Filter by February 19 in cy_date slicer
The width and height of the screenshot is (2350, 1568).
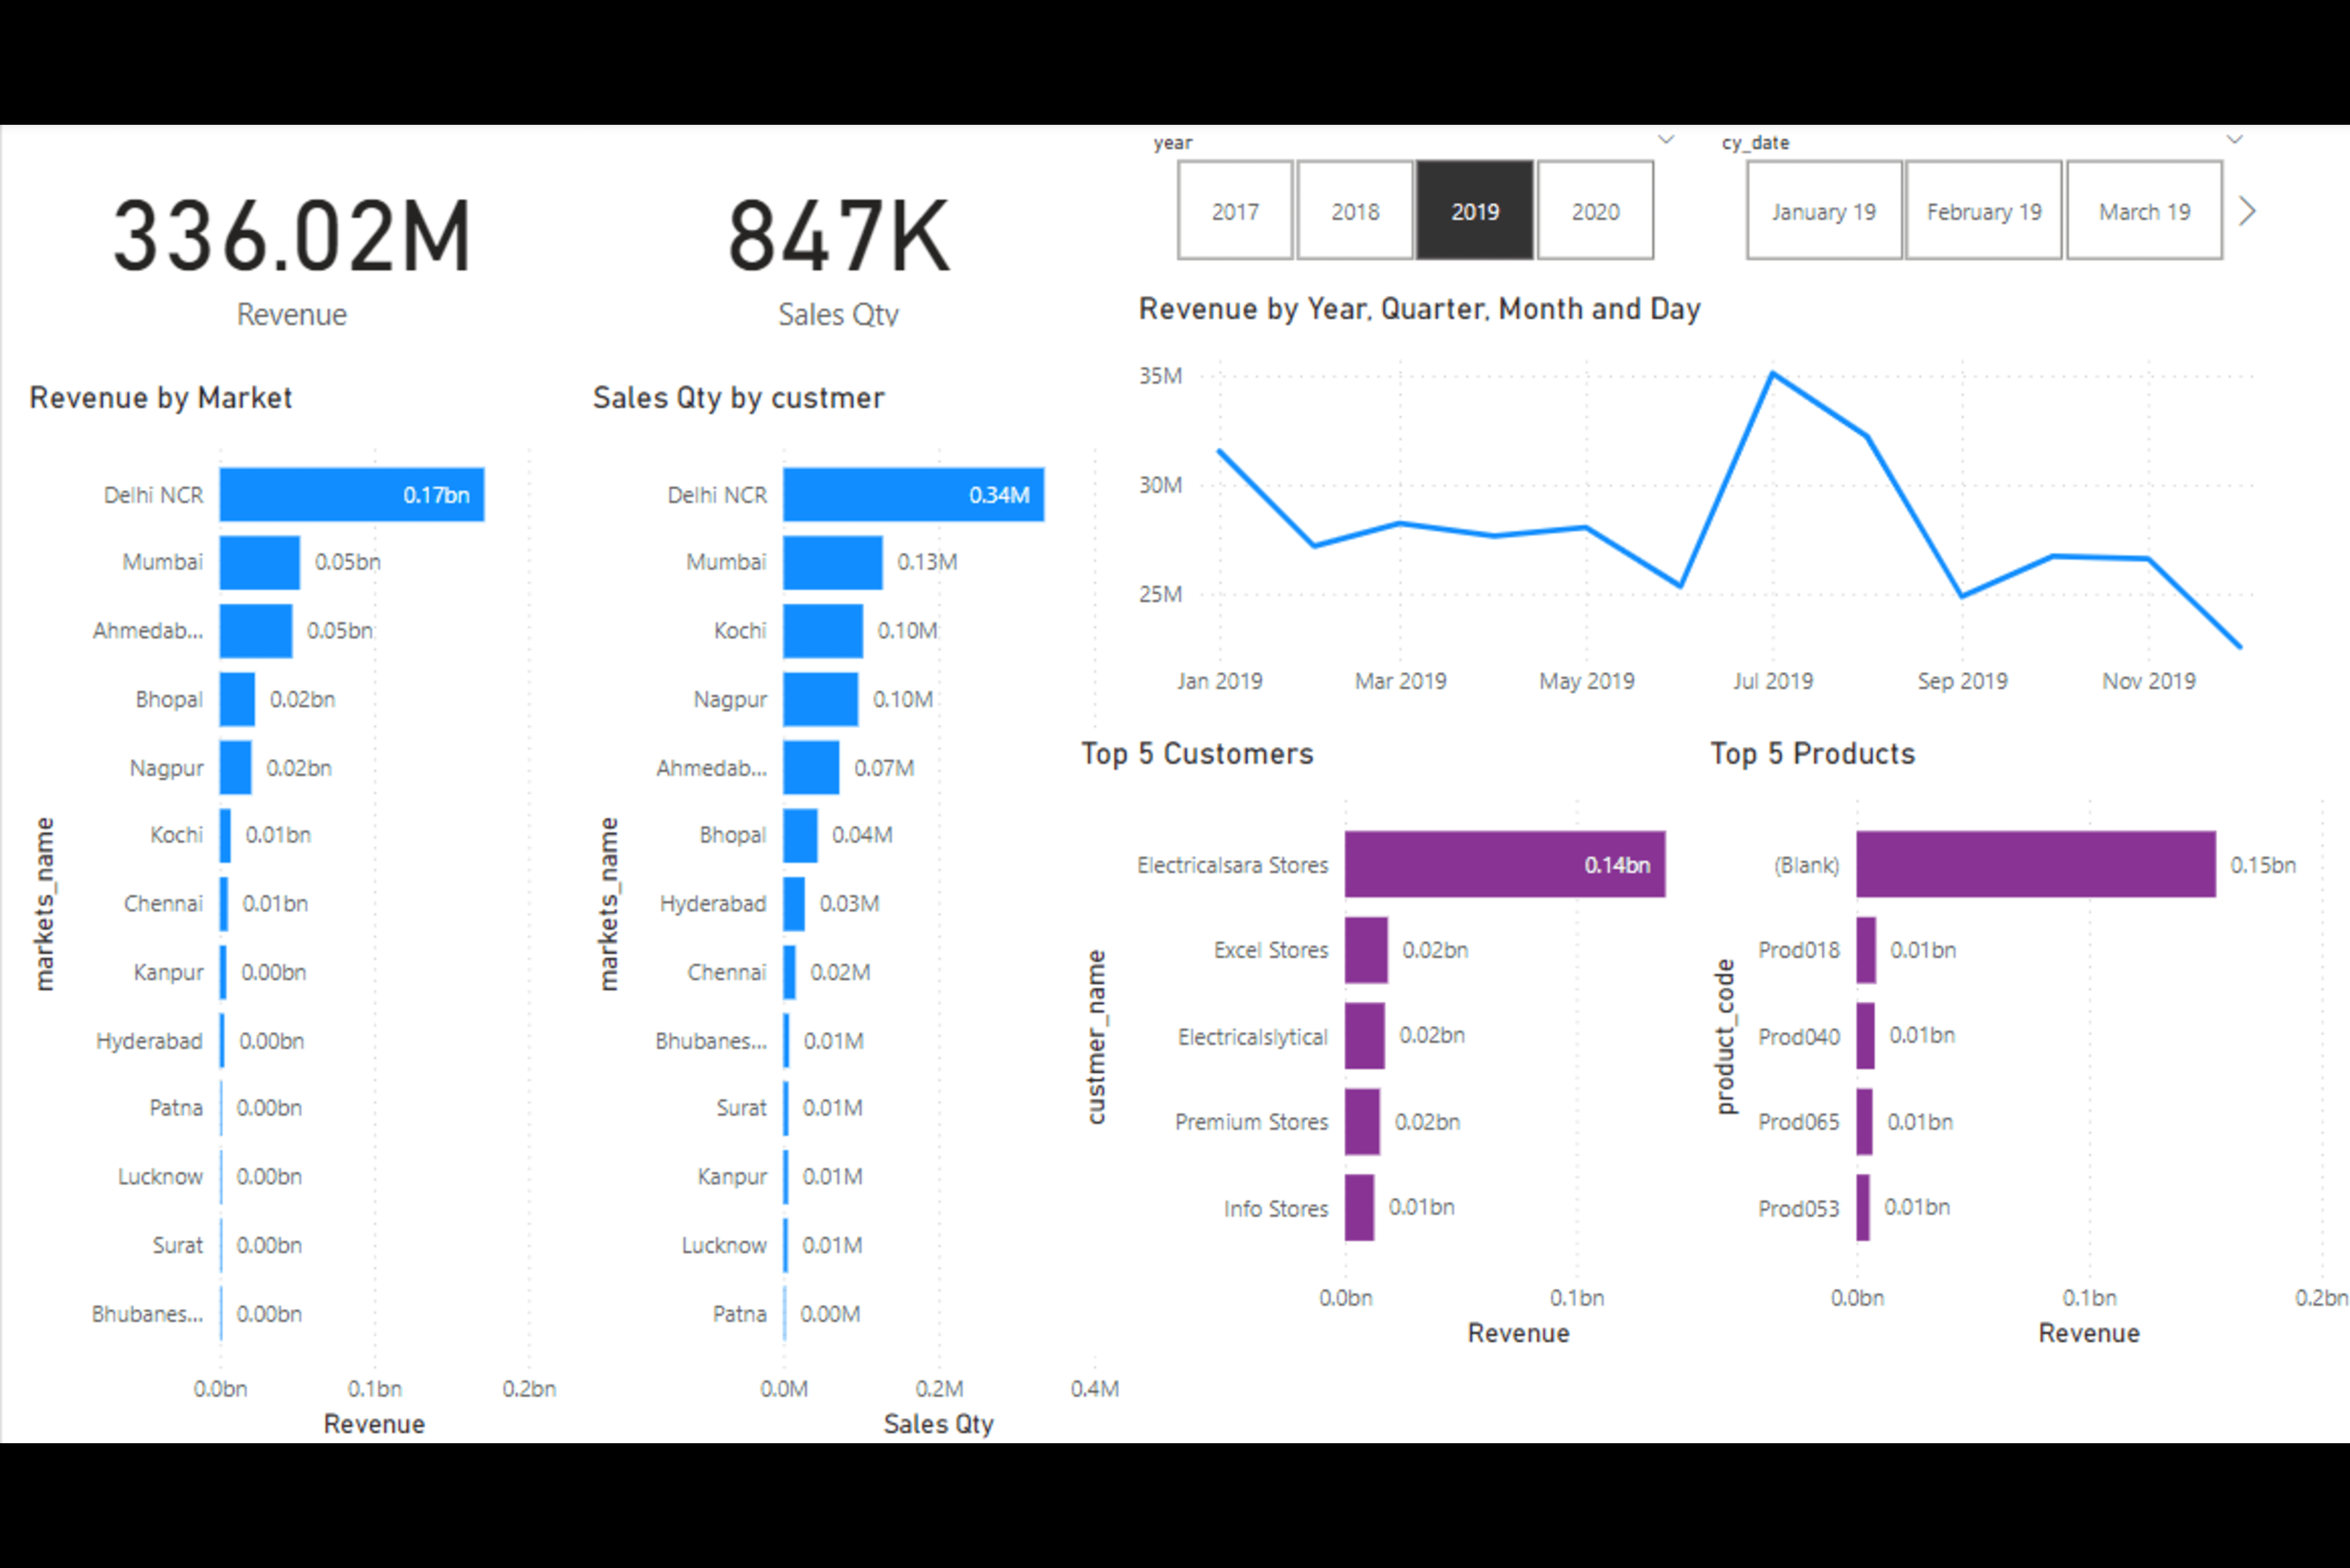coord(1984,211)
